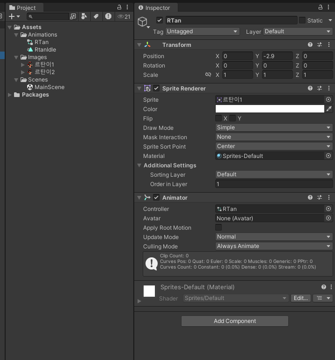Open the Project panel kebab menu
Screen dimensions: 335x360
(127, 7)
